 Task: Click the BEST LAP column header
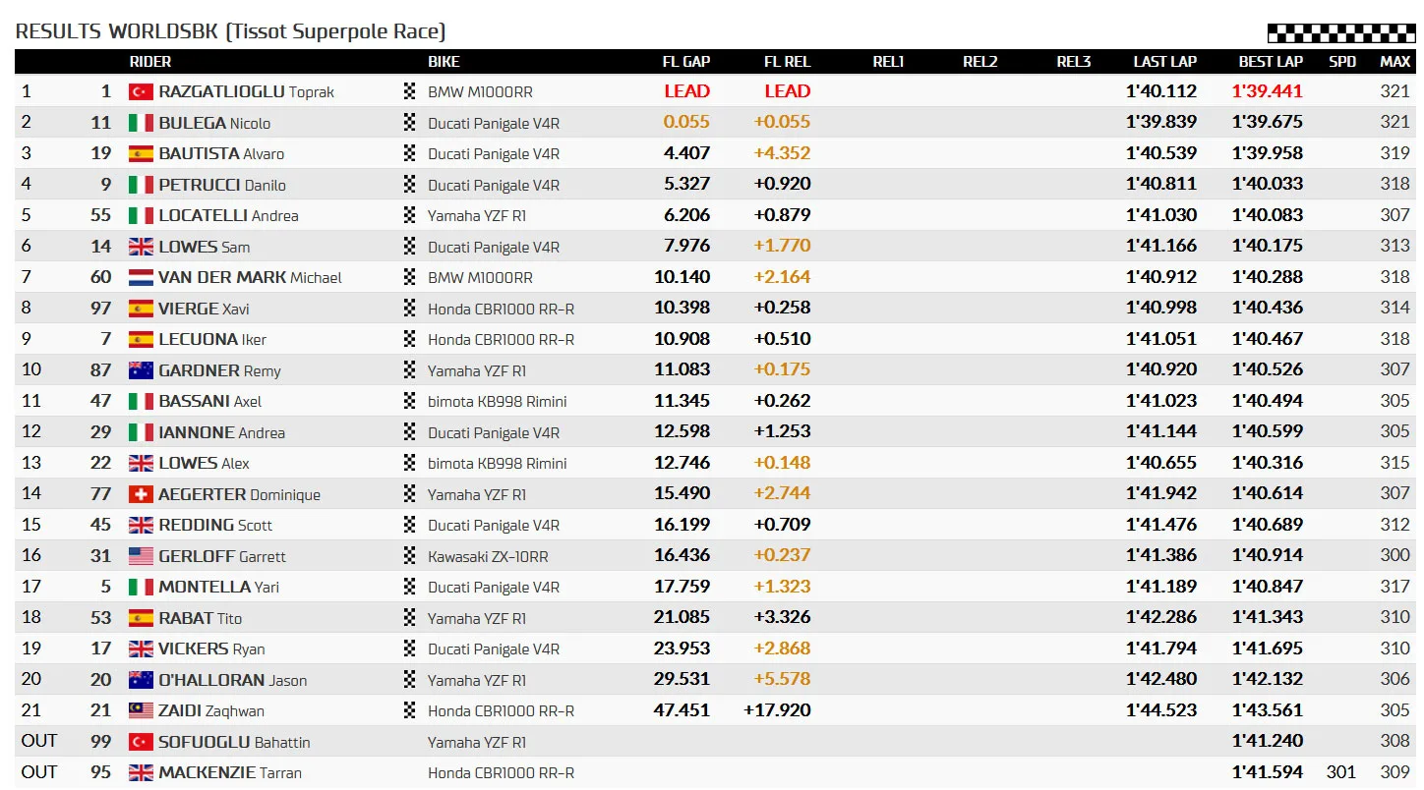coord(1271,61)
